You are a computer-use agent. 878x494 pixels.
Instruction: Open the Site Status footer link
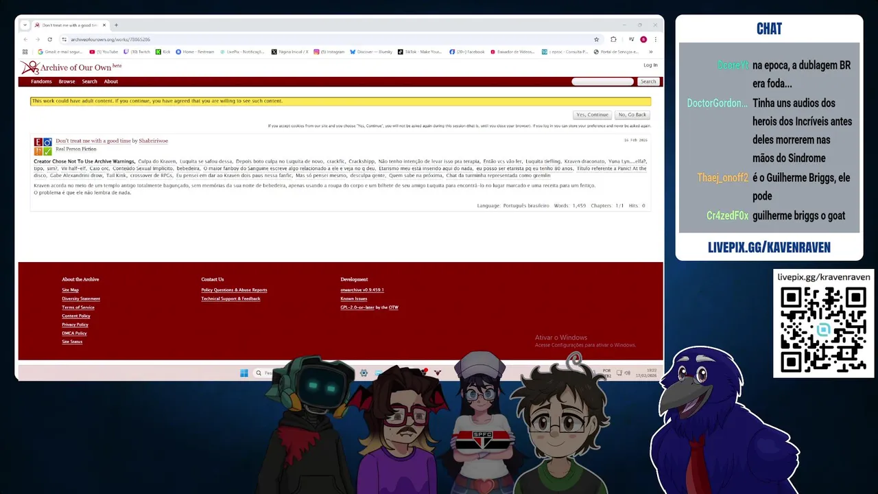[x=72, y=342]
